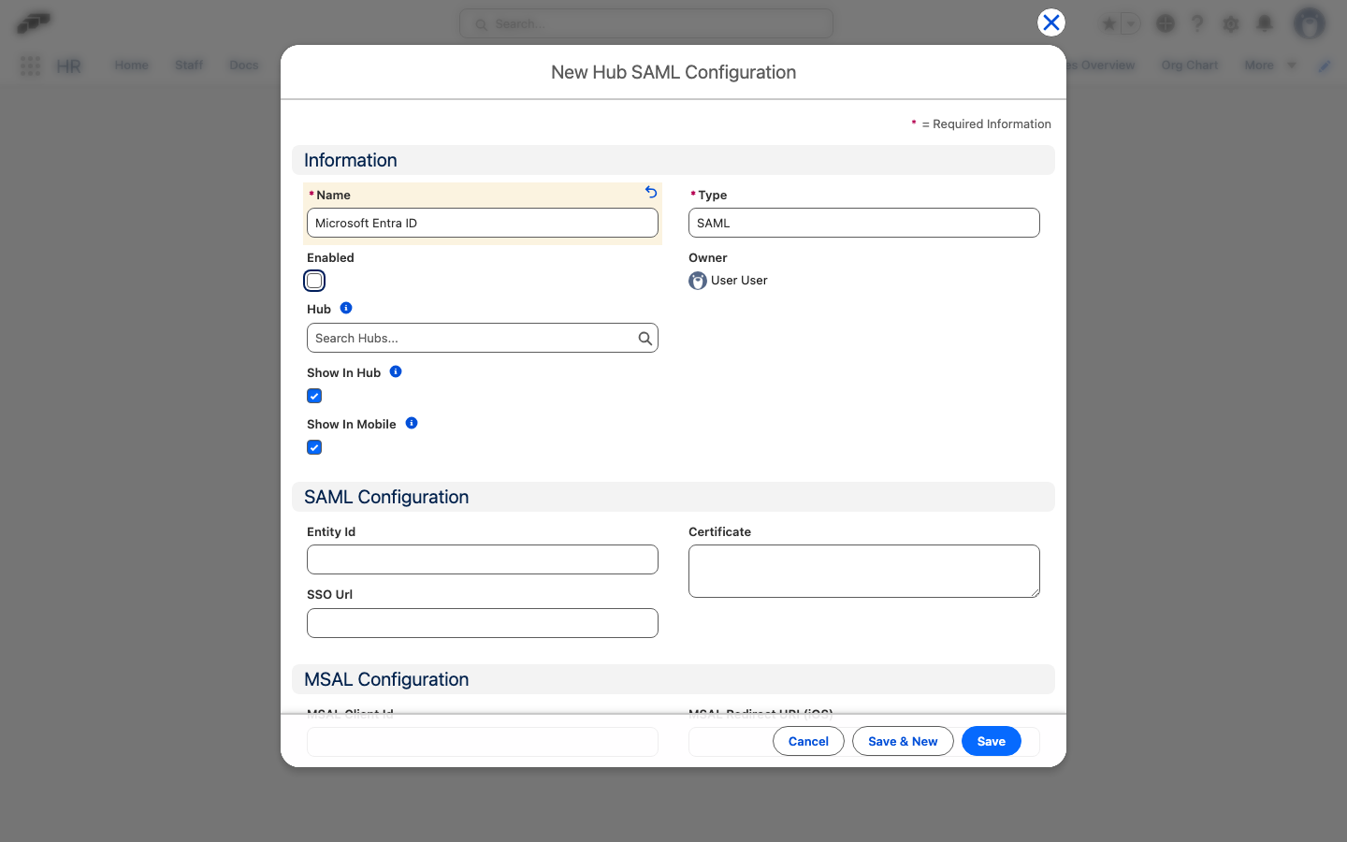Click the Cancel button
The image size is (1347, 842).
pyautogui.click(x=808, y=741)
